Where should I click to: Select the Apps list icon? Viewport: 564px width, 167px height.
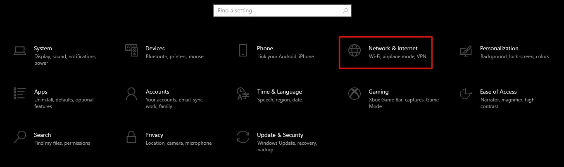[20, 93]
